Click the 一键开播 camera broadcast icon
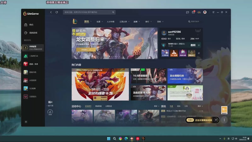Viewport: 252px width, 142px height. (50, 102)
